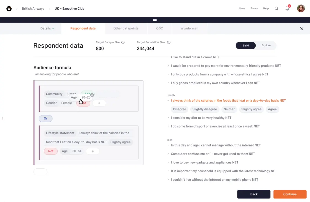Open the Wunderman tab
310x202 pixels.
pos(189,28)
